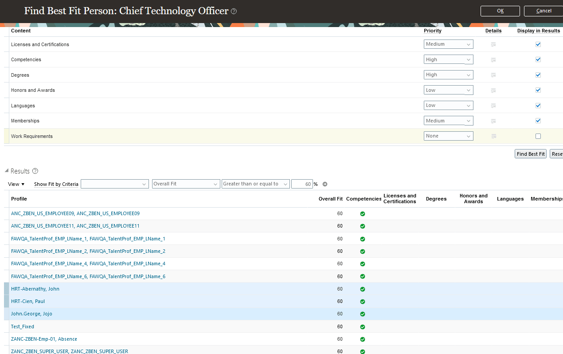The width and height of the screenshot is (563, 354).
Task: Collapse the Results section triangle
Action: click(7, 171)
